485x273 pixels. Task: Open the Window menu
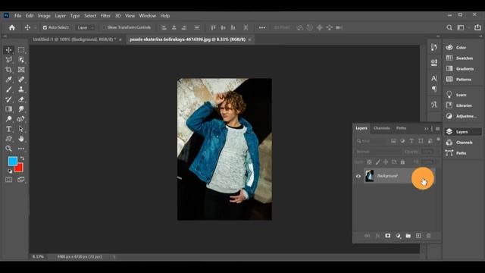click(x=147, y=16)
